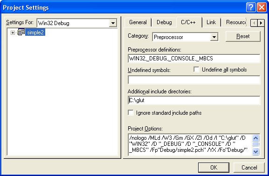Open the Settings For dropdown
The image size is (269, 176).
click(113, 23)
